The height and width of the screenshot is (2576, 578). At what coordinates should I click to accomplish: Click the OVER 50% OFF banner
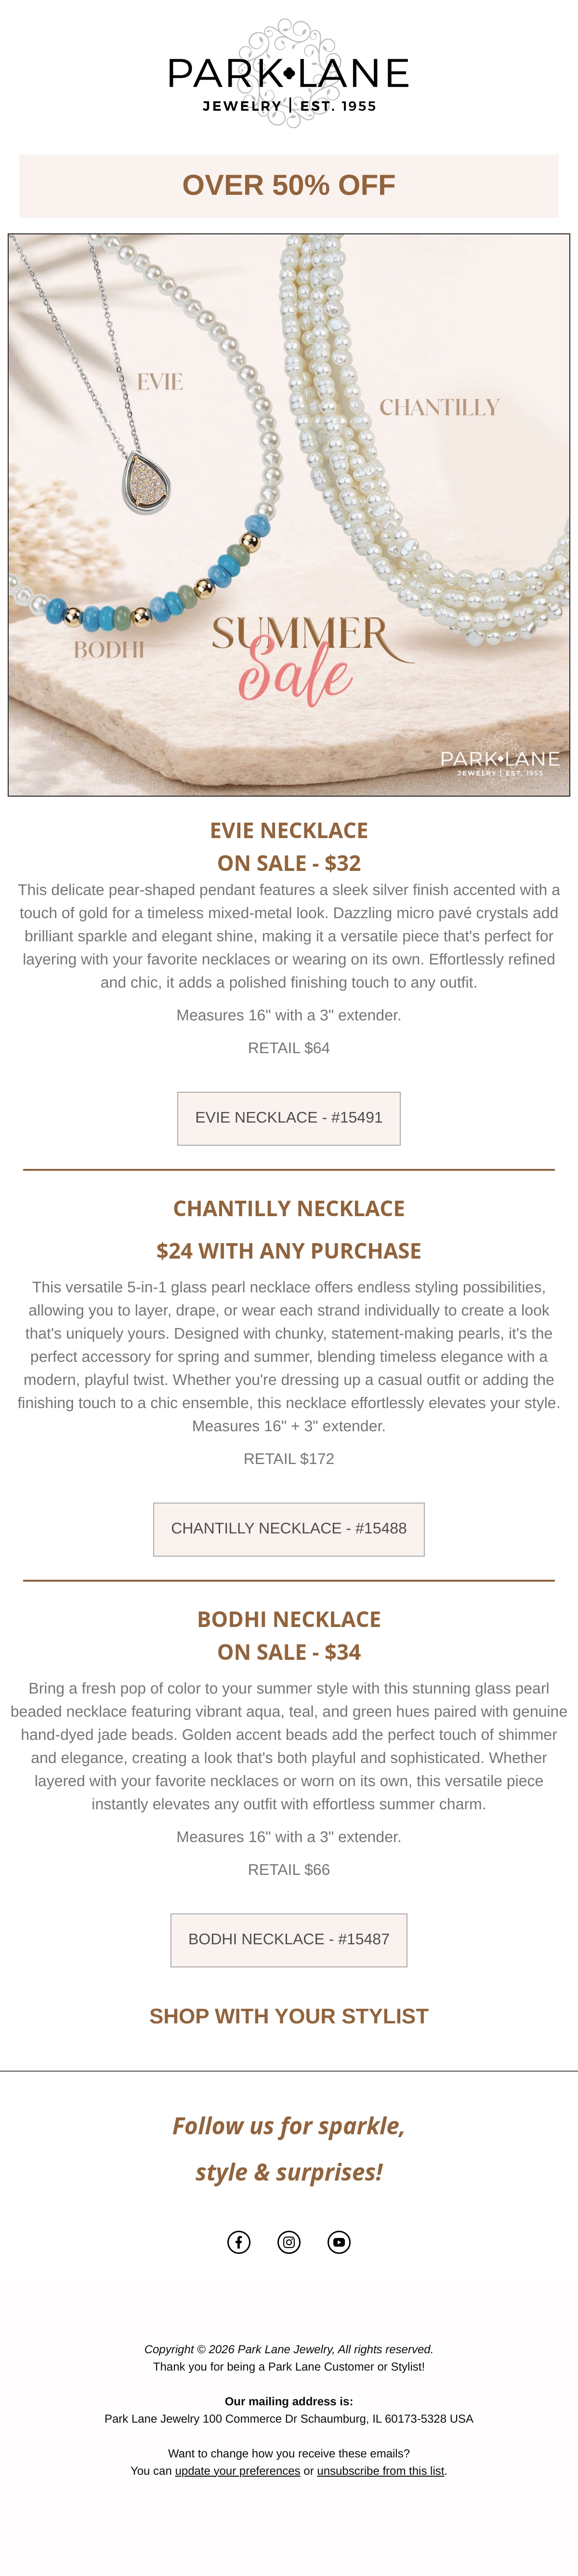pyautogui.click(x=289, y=186)
